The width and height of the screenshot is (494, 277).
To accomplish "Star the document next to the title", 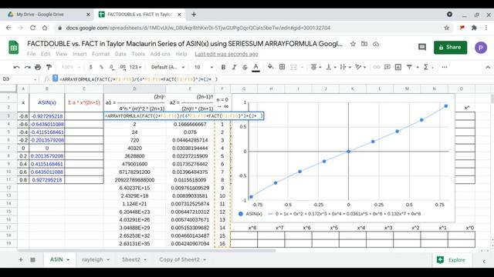I will point(353,44).
